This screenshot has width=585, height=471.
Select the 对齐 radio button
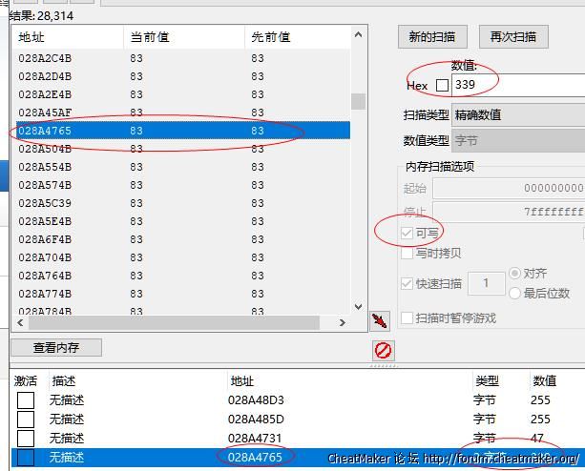coord(515,274)
